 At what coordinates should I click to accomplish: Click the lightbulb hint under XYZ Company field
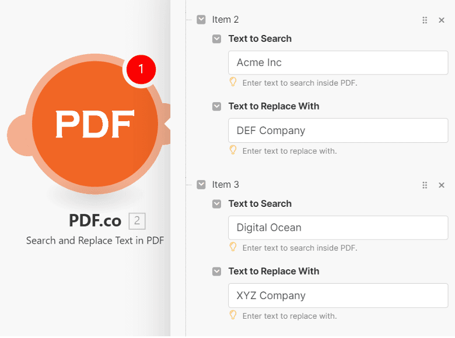coord(233,315)
